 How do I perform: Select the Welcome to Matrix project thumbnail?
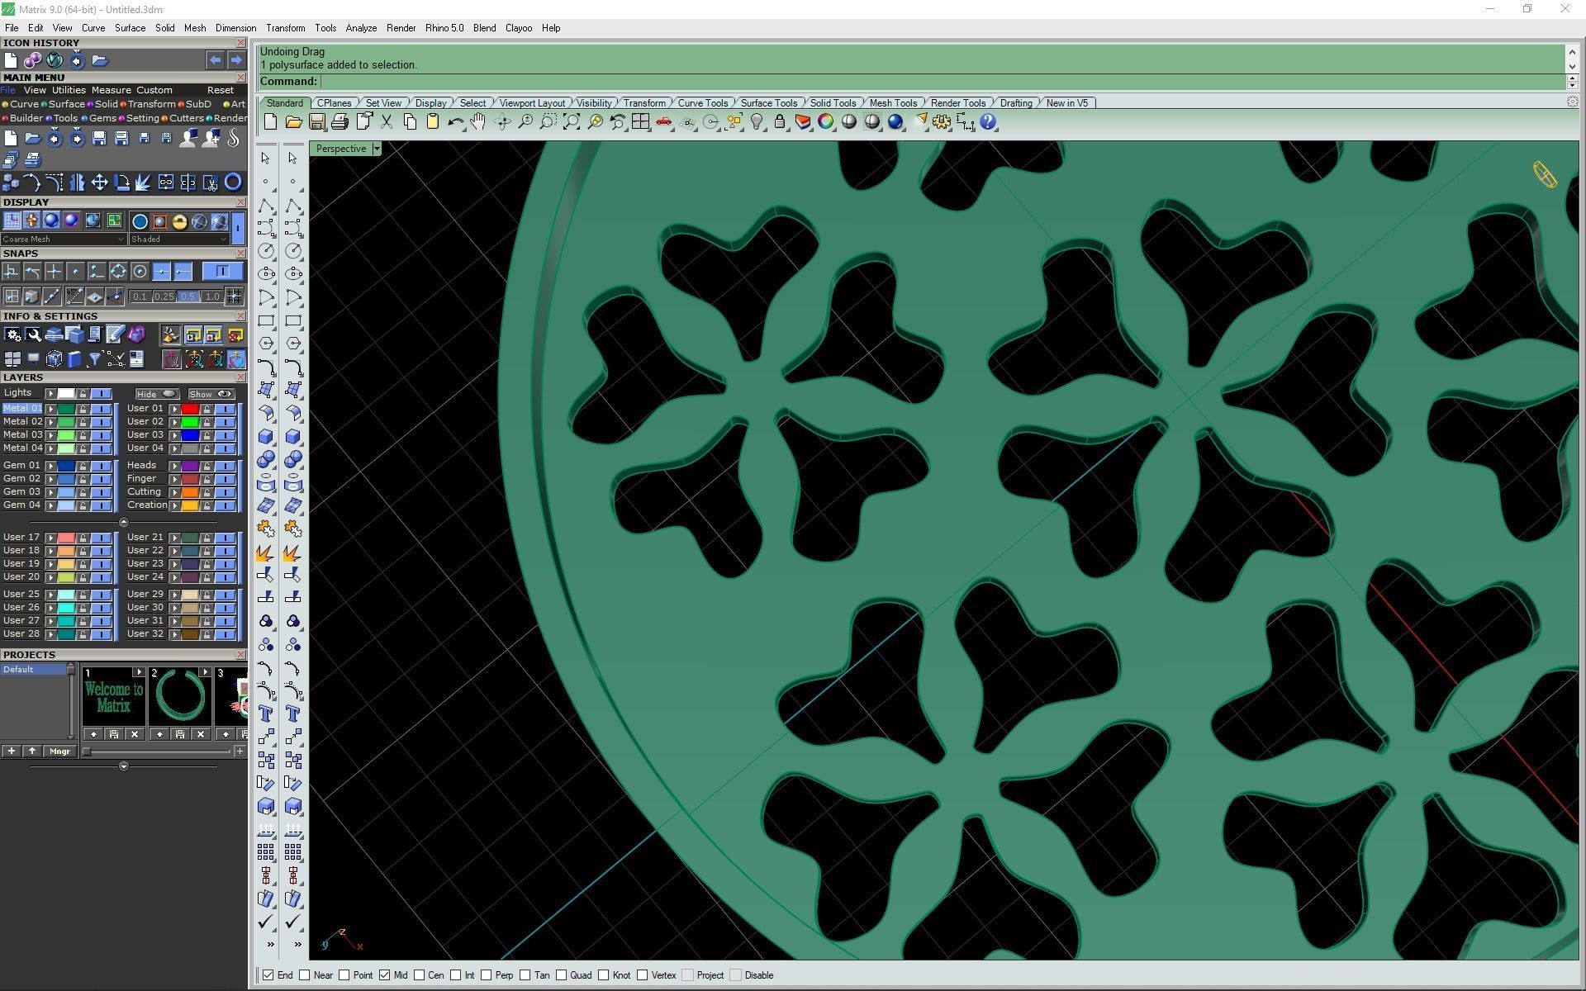point(113,698)
